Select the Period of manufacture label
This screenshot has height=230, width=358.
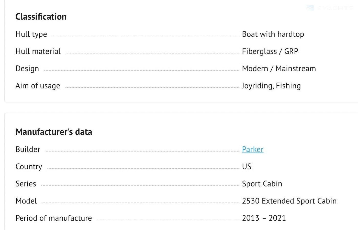pos(54,218)
